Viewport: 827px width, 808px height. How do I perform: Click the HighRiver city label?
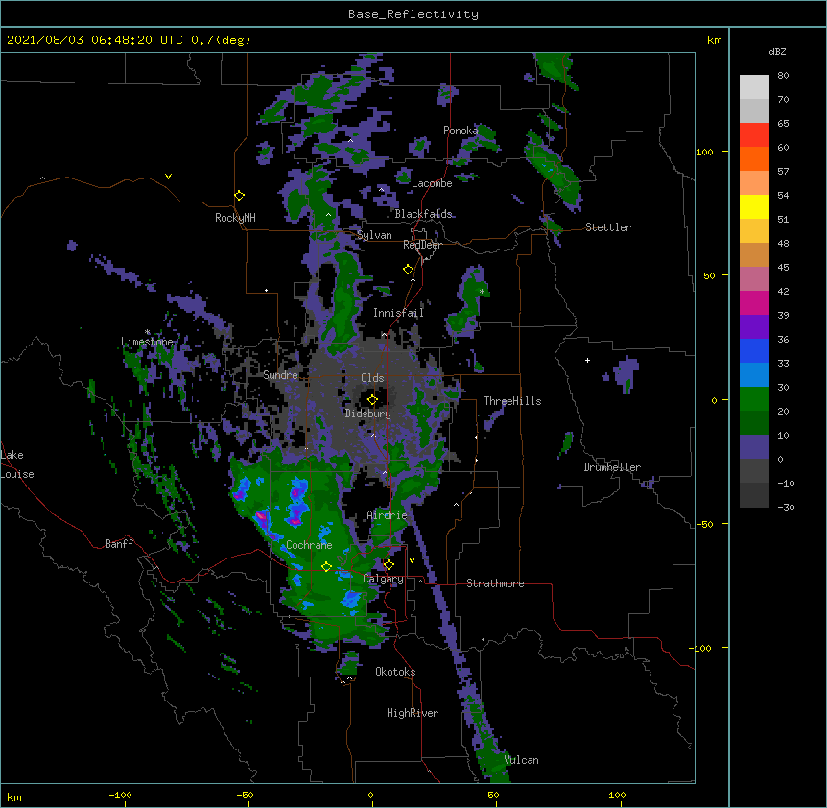[413, 713]
